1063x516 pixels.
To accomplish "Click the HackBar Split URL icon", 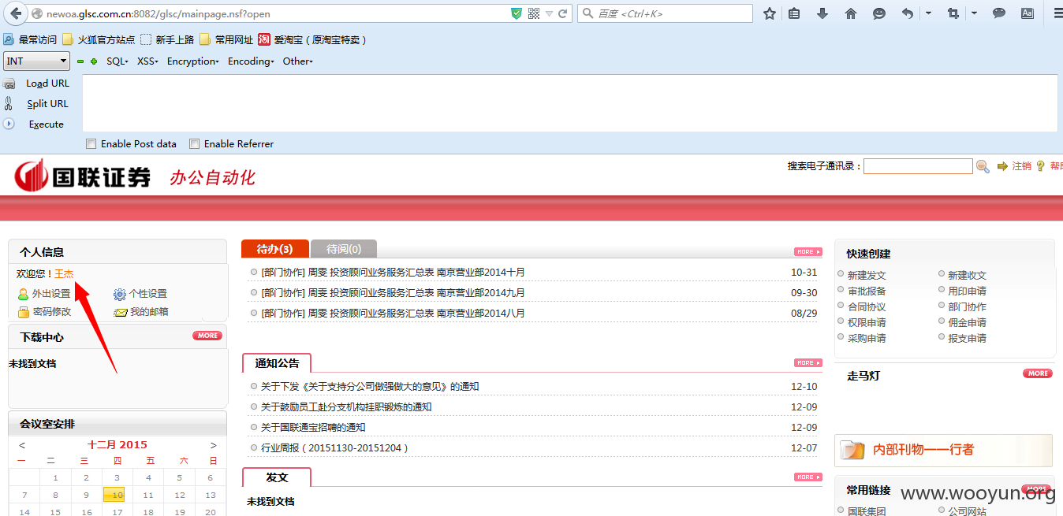I will click(x=9, y=103).
